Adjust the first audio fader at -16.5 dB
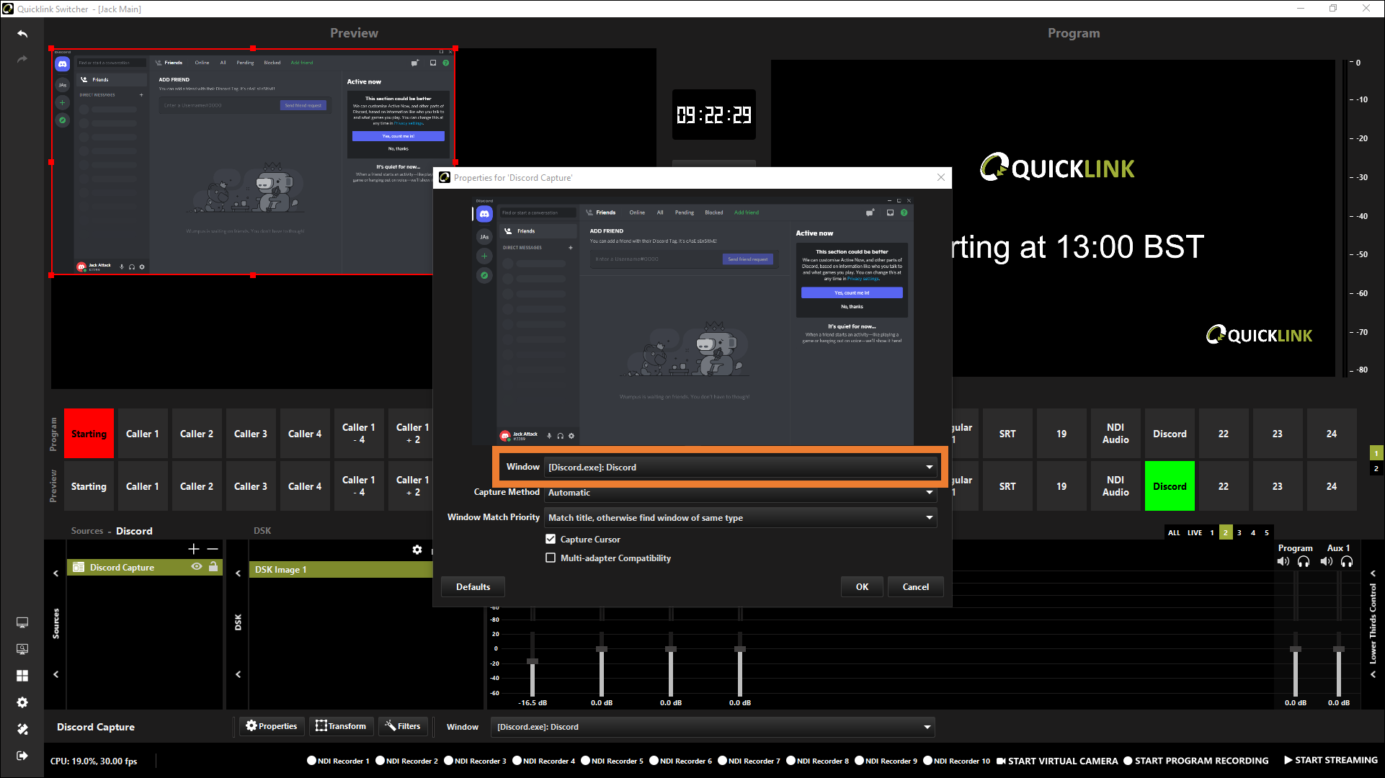 (533, 661)
